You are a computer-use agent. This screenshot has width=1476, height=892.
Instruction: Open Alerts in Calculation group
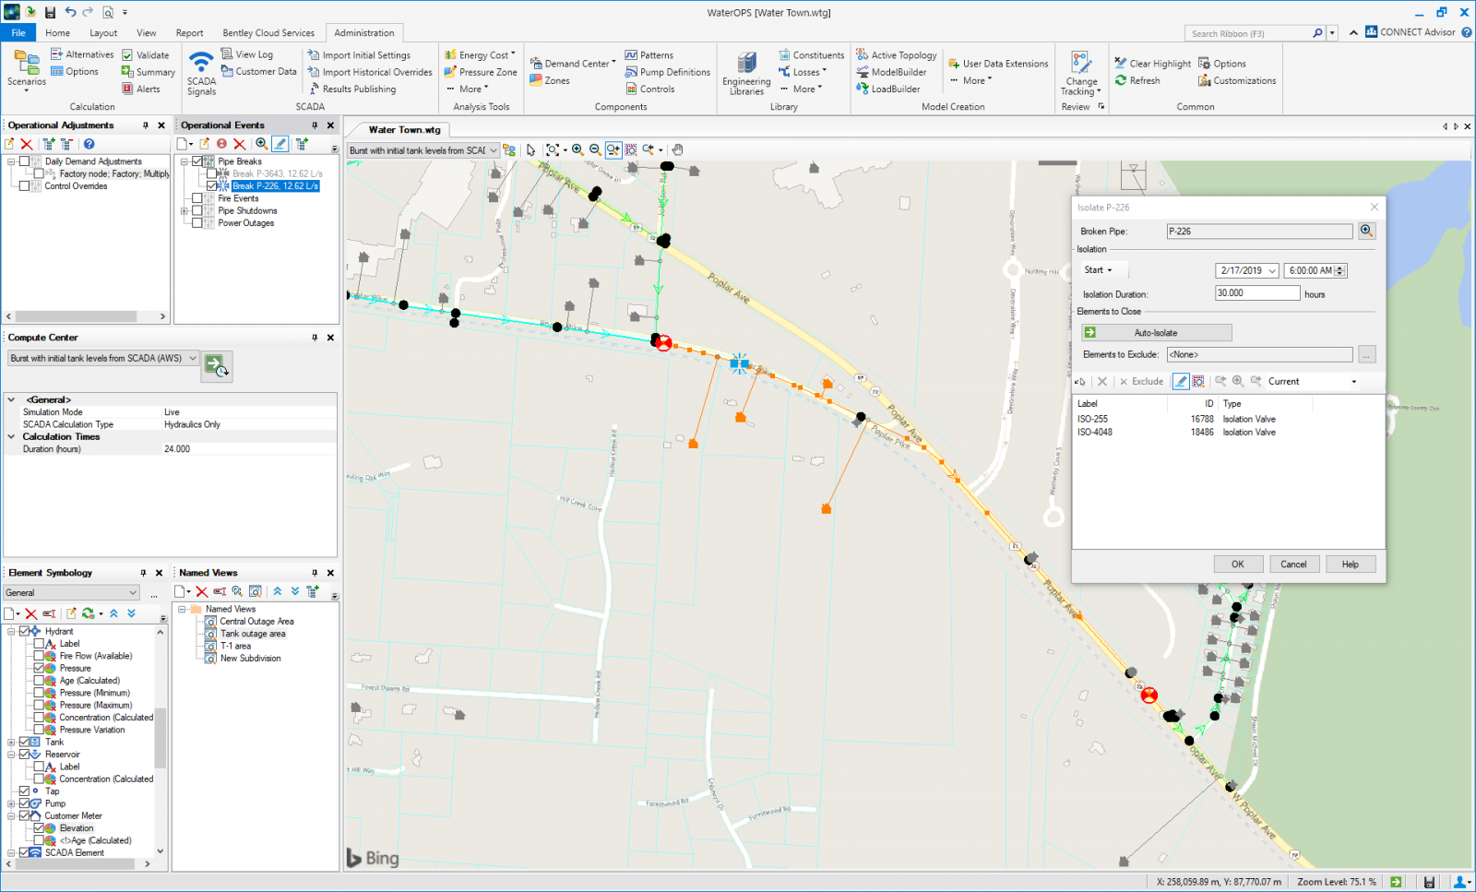(140, 89)
